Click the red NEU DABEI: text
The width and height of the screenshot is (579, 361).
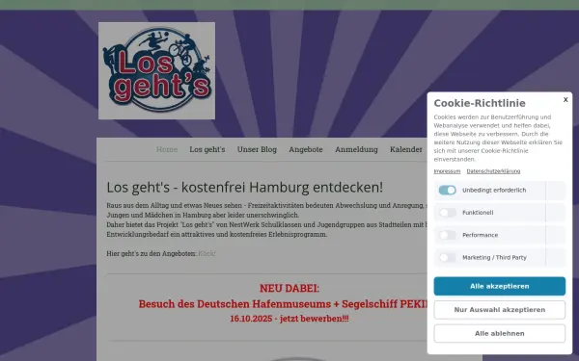tap(289, 288)
